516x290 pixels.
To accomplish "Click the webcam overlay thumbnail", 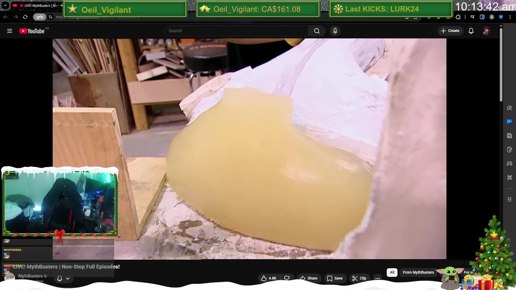I will 60,203.
